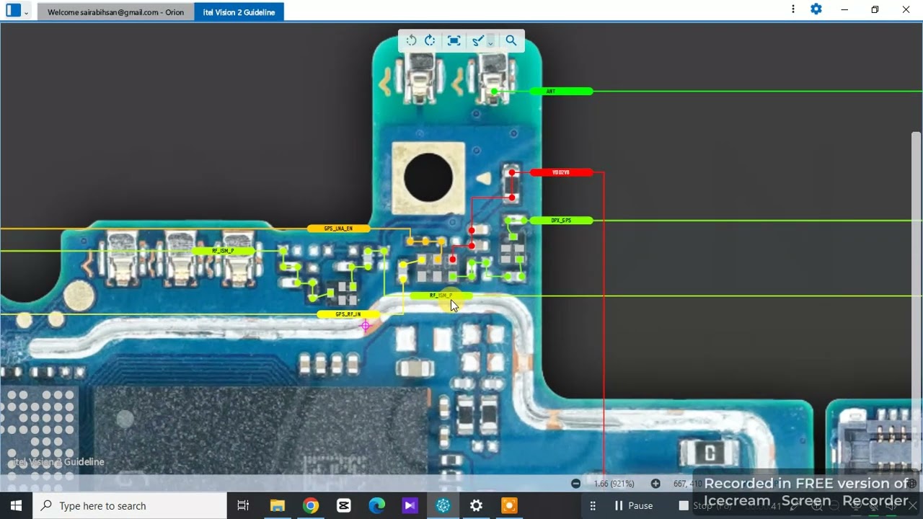Viewport: 923px width, 519px height.
Task: Switch to itel Vision 2 Guideline tab
Action: tap(239, 12)
